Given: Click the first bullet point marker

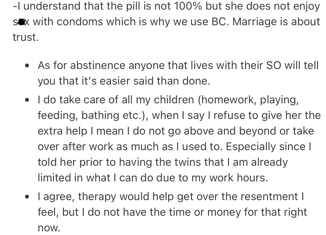Looking at the screenshot, I should 27,66.
